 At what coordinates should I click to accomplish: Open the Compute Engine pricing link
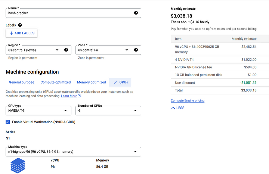pyautogui.click(x=188, y=100)
